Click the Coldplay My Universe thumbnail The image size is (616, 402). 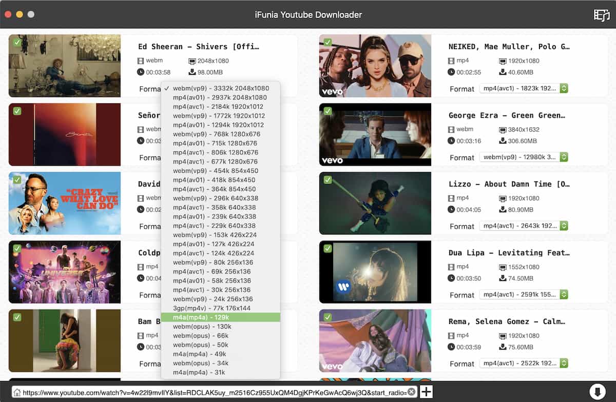65,272
